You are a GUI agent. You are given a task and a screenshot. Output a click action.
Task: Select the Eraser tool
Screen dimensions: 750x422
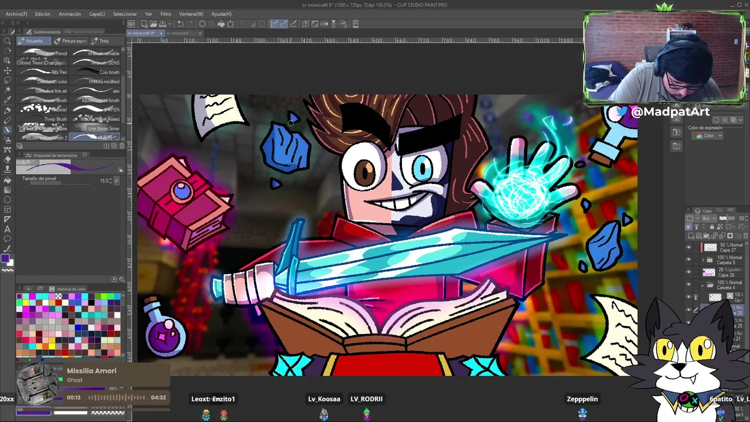8,159
